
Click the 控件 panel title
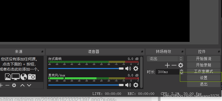click(x=202, y=52)
